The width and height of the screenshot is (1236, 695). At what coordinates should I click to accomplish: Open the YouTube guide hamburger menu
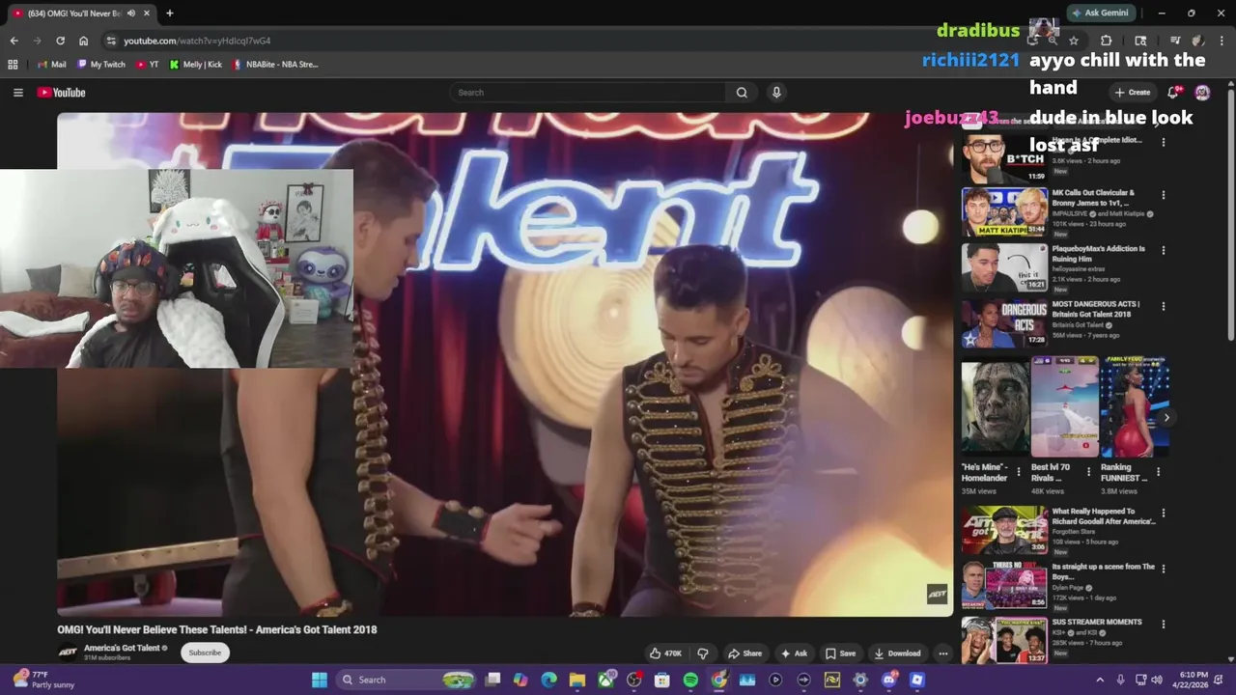(17, 93)
